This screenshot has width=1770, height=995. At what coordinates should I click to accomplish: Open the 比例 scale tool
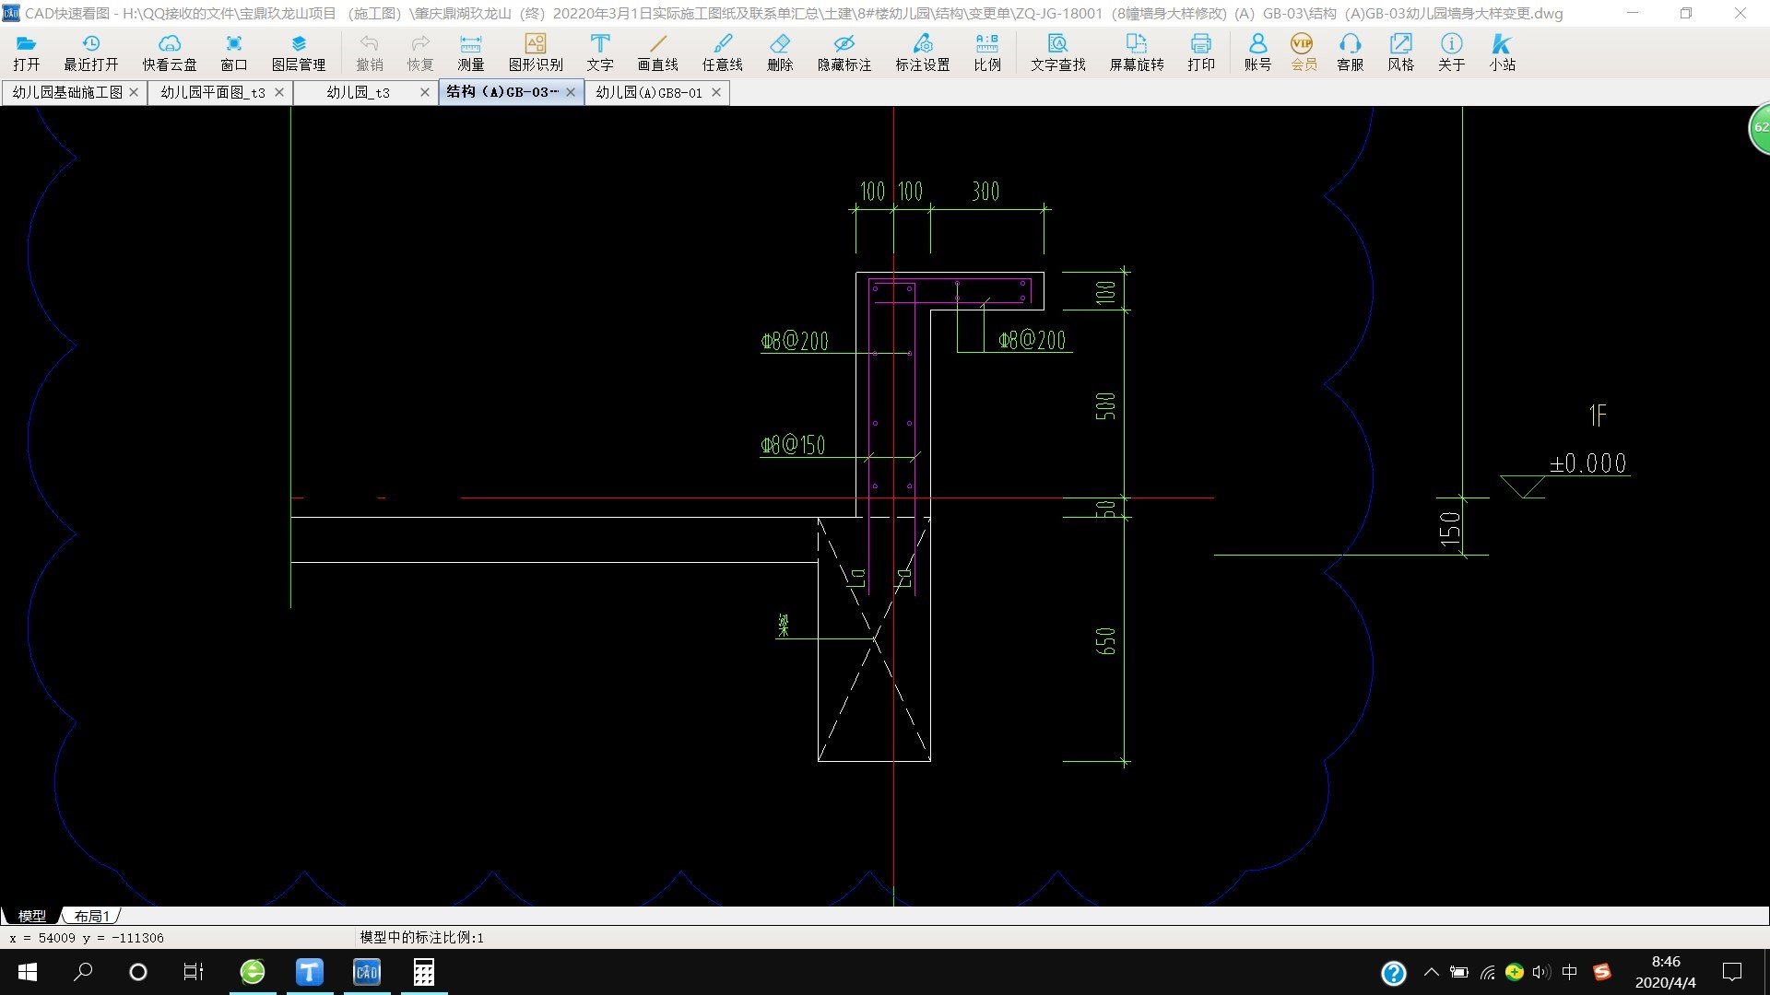tap(987, 53)
